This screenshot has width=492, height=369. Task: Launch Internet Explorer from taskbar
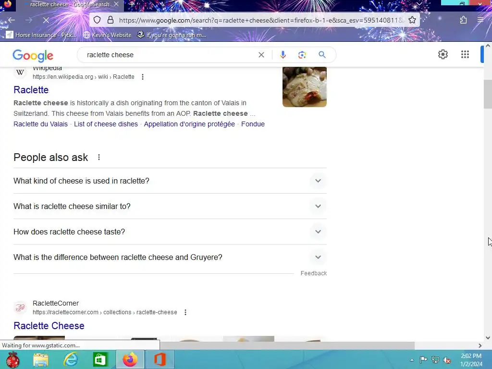point(71,359)
